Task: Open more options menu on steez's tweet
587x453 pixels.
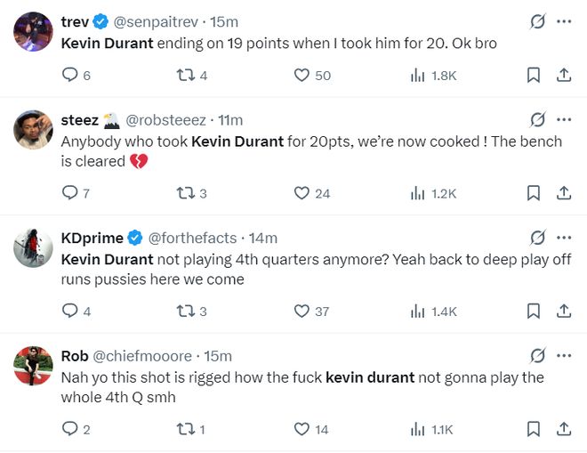Action: tap(564, 119)
